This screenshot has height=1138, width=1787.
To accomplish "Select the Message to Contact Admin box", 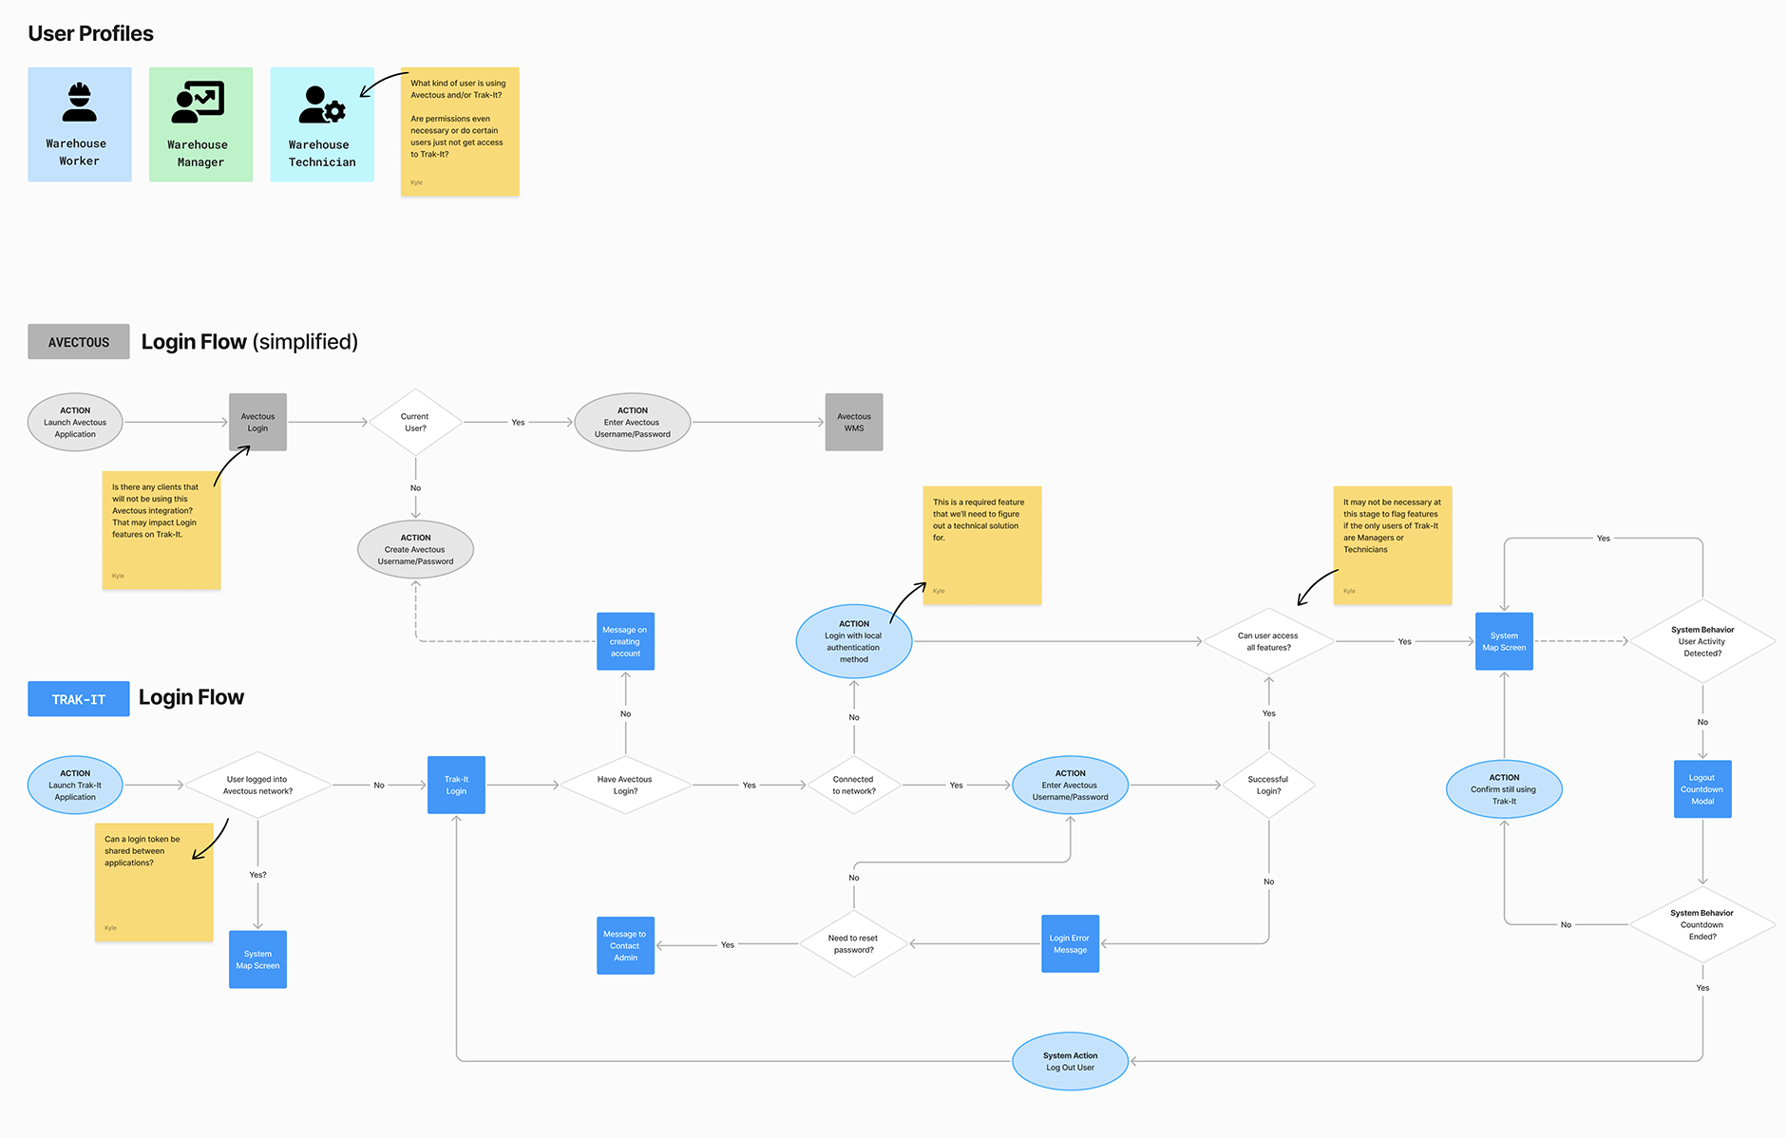I will tap(625, 945).
